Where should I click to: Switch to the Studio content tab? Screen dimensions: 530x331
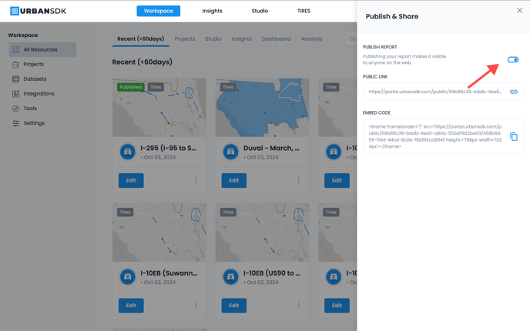pos(213,38)
